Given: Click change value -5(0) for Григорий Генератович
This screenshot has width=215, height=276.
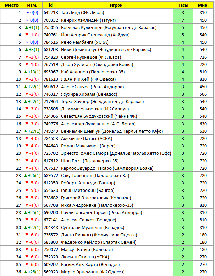Looking at the screenshot, I should coord(34,198).
